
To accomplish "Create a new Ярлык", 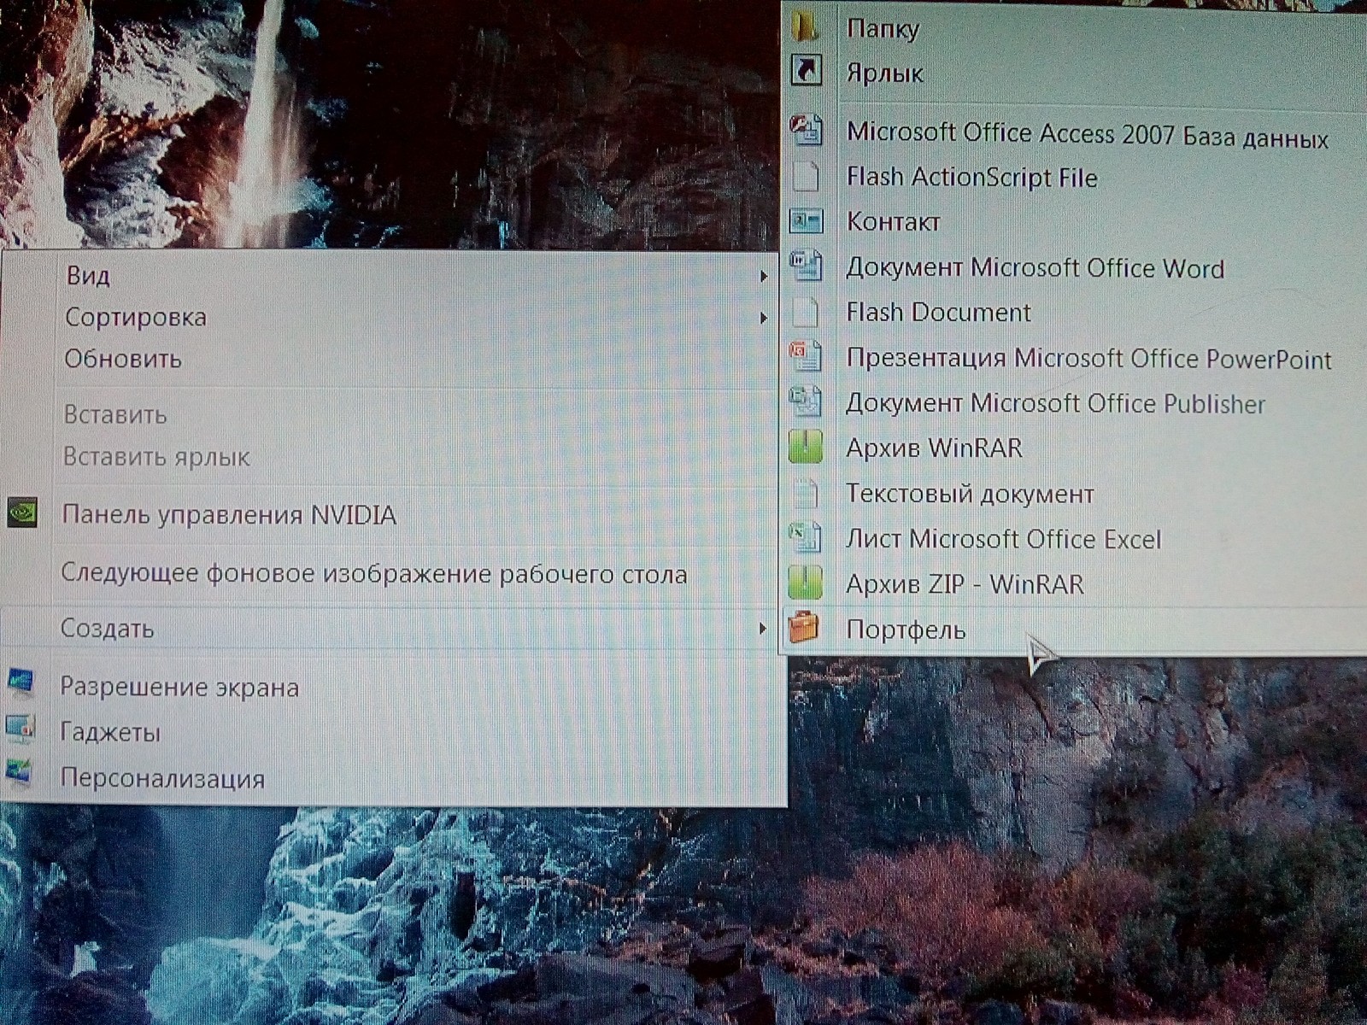I will [x=884, y=73].
